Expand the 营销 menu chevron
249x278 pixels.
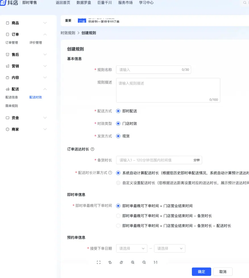pos(45,66)
